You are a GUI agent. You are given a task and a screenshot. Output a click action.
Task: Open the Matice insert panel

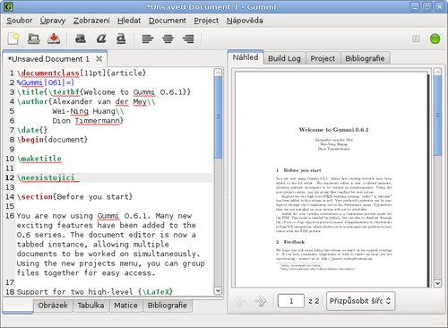(125, 306)
